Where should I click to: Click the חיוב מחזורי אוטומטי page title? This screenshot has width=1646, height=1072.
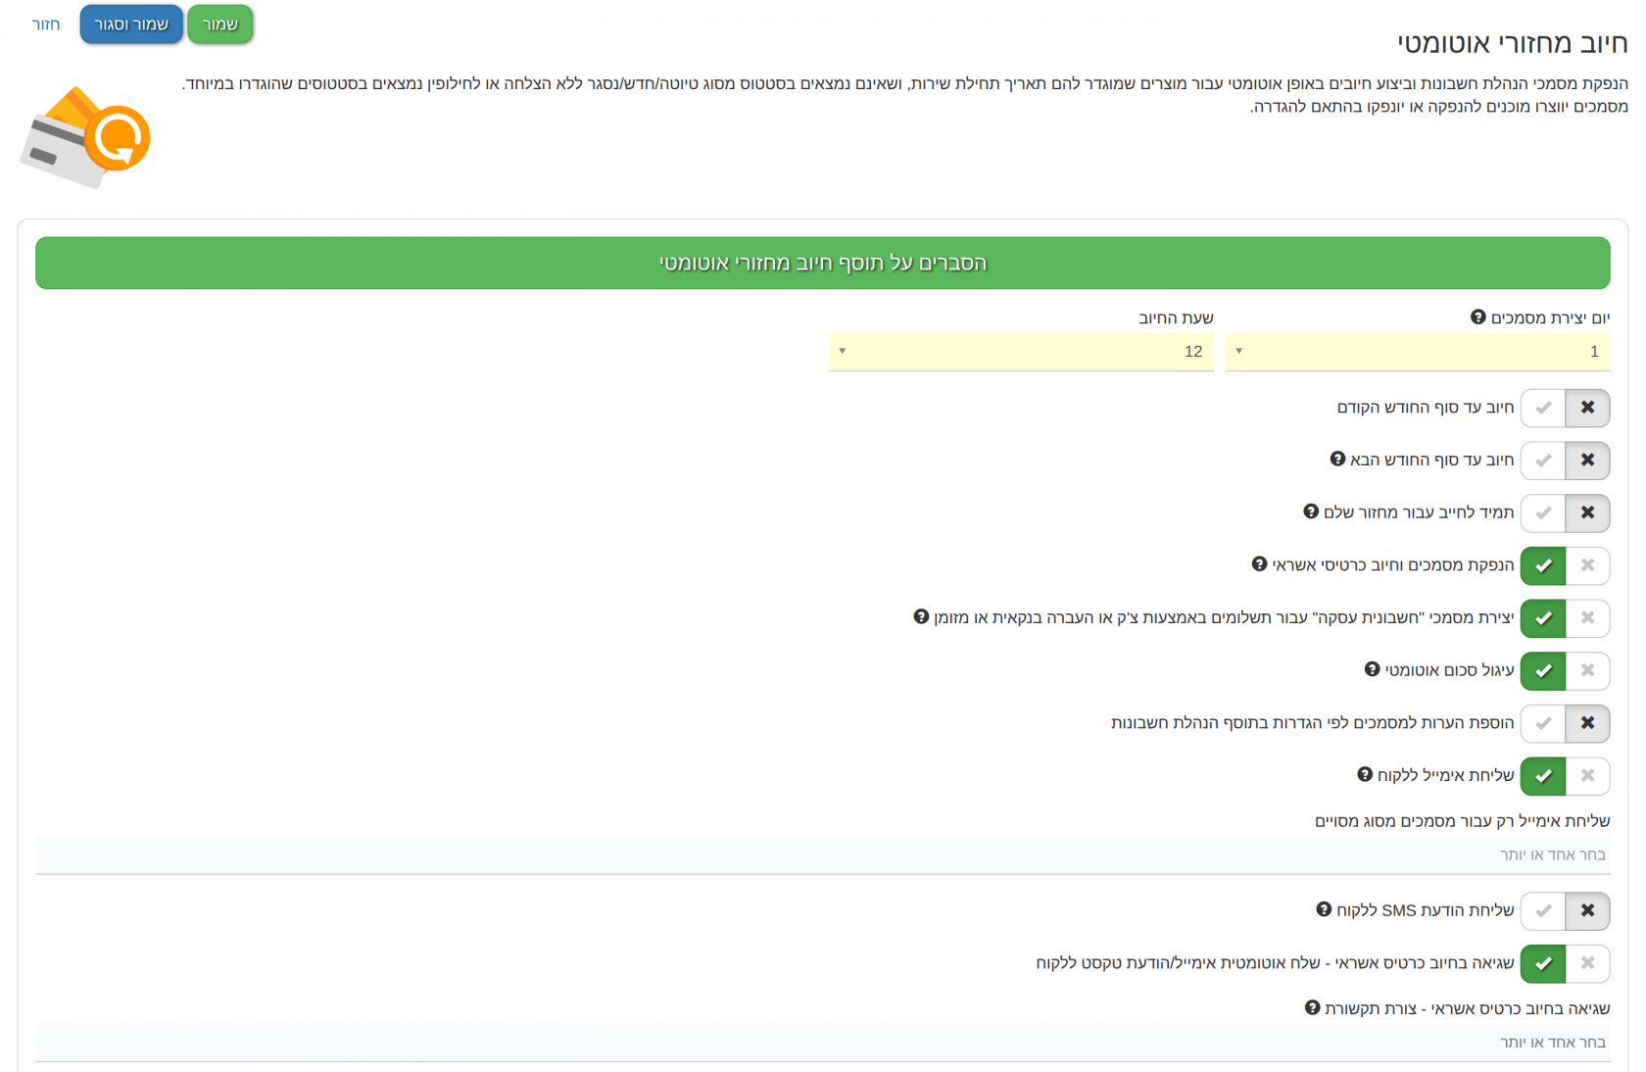click(x=1512, y=43)
